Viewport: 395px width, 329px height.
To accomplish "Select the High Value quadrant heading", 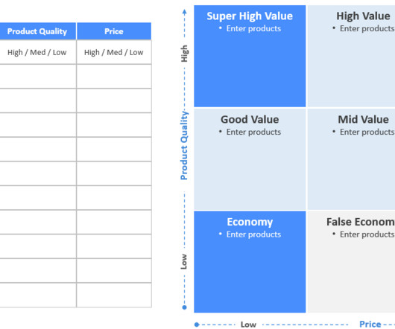I will point(363,16).
